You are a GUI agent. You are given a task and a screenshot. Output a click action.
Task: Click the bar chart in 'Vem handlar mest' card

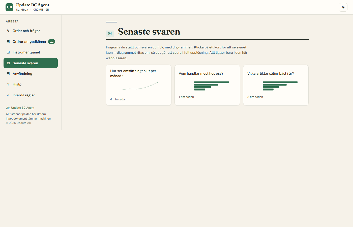[212, 86]
